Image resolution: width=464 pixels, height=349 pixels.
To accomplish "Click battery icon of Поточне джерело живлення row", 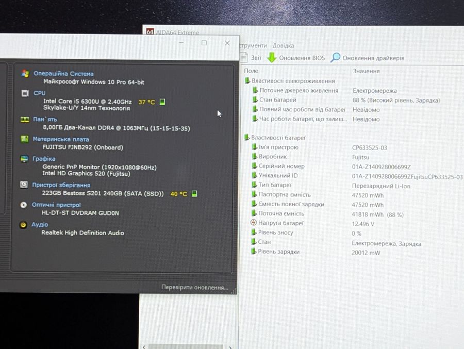I will [255, 90].
